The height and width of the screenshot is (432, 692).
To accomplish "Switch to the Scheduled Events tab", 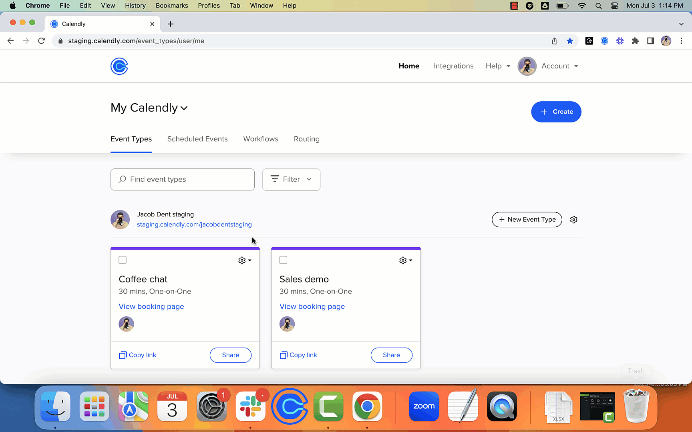I will click(x=197, y=139).
